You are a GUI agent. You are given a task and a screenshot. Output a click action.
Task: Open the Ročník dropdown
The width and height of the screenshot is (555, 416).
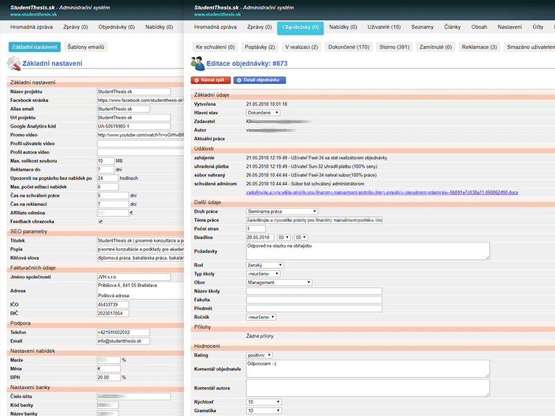tap(262, 318)
